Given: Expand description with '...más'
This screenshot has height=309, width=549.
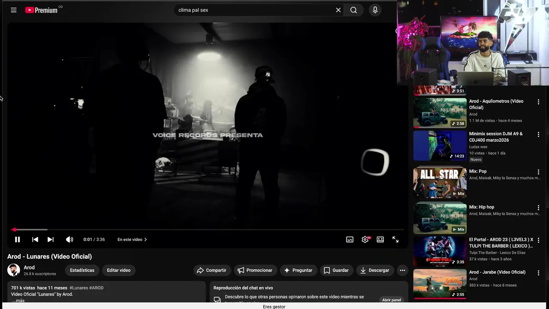Looking at the screenshot, I should tap(18, 300).
